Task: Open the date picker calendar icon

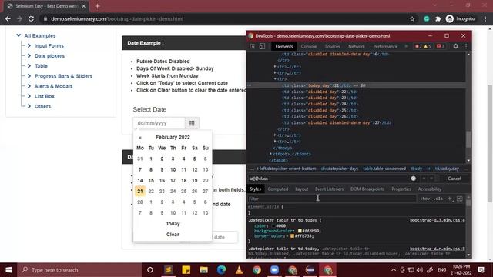Action: click(x=192, y=123)
